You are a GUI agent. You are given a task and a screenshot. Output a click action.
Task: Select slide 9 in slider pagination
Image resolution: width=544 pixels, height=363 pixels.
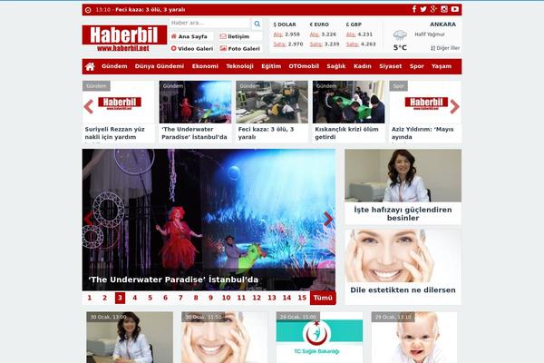(x=211, y=298)
